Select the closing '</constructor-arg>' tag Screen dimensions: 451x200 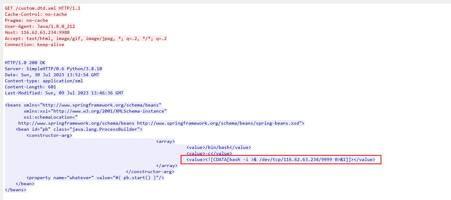150,172
